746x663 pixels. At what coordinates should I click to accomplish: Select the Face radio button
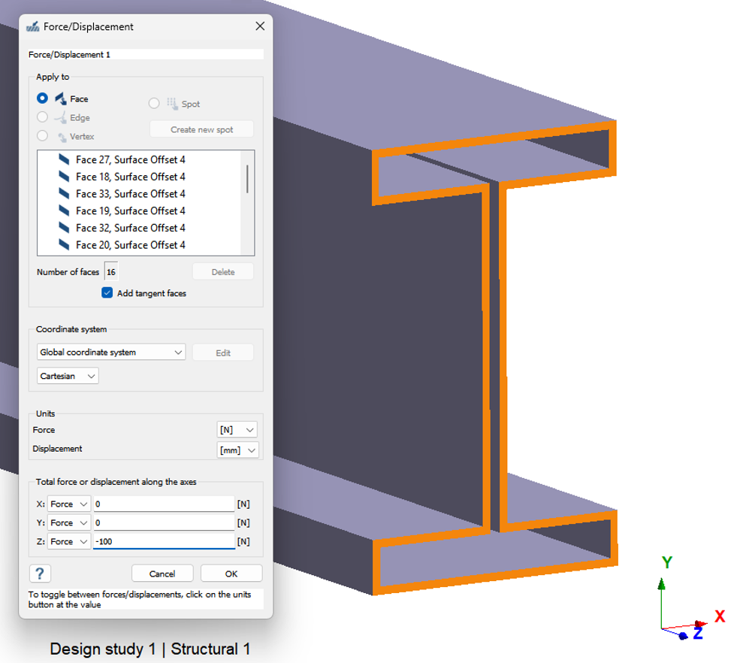(42, 98)
